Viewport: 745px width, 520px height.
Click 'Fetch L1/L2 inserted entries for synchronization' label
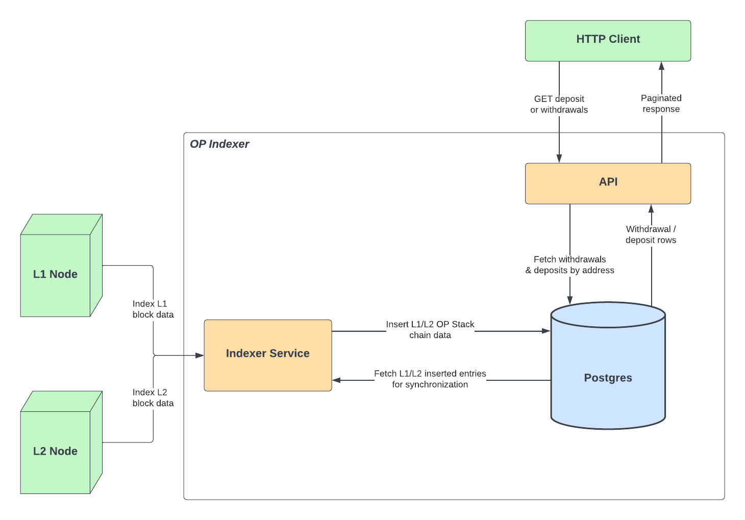430,379
